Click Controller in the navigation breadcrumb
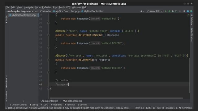198x111 pixels. (x=45, y=11)
